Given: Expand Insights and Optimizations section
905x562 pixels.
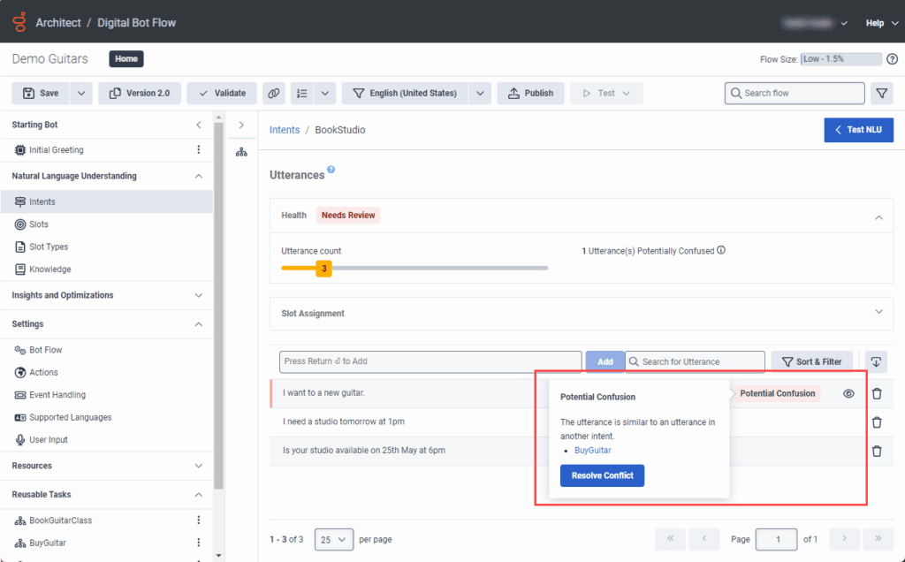Looking at the screenshot, I should coord(198,295).
